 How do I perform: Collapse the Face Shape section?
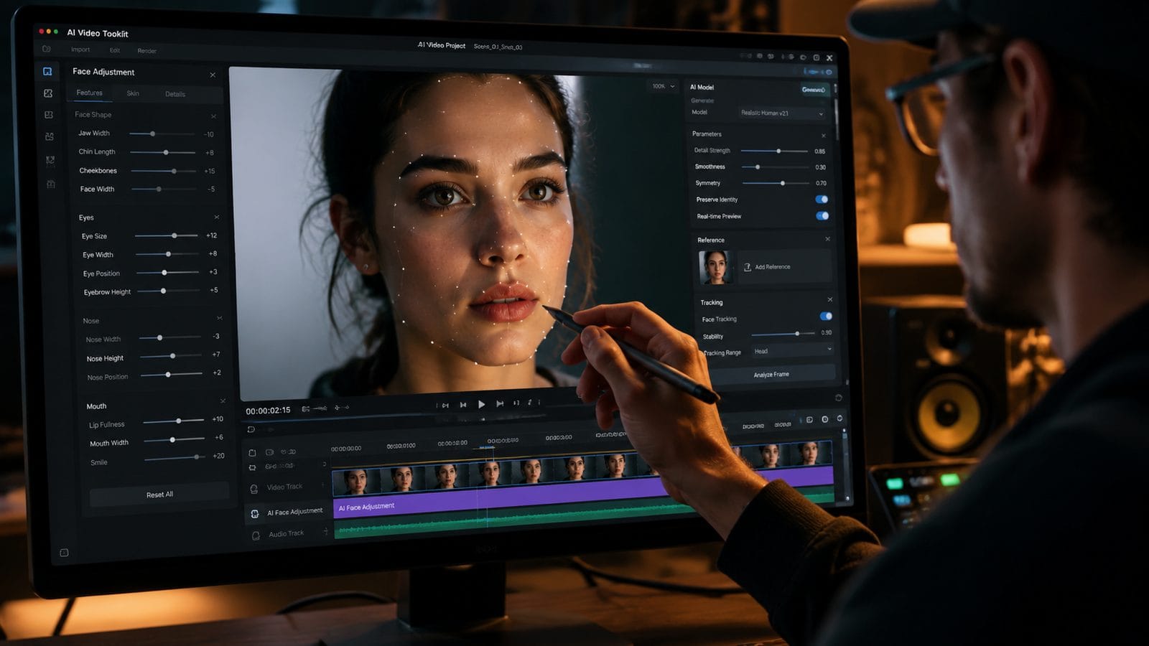click(213, 116)
